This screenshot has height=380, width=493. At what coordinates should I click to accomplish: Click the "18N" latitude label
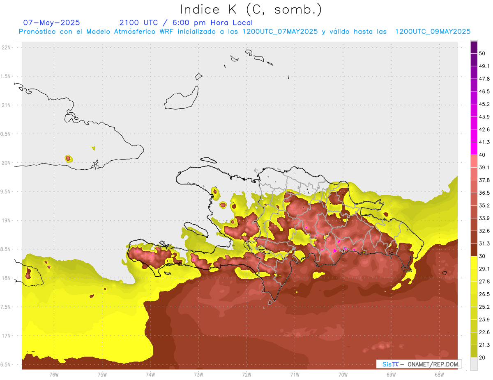point(7,278)
